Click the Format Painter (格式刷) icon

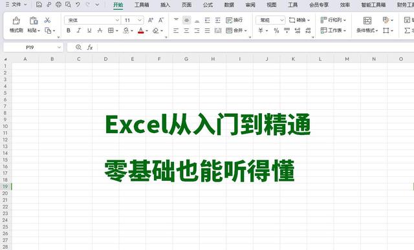(16, 21)
